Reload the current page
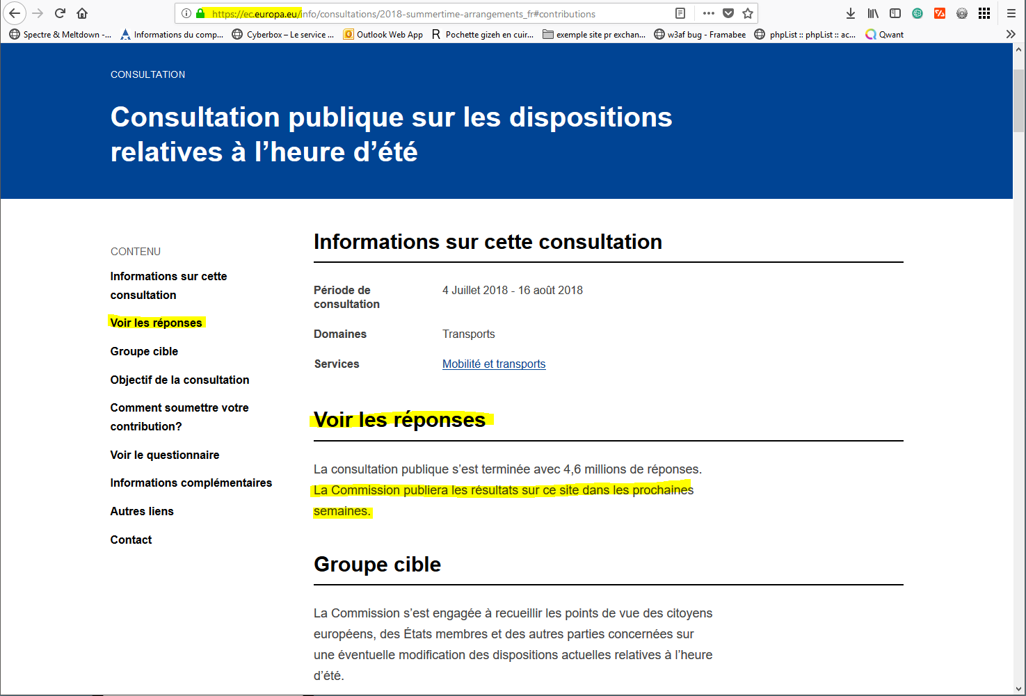 point(61,13)
